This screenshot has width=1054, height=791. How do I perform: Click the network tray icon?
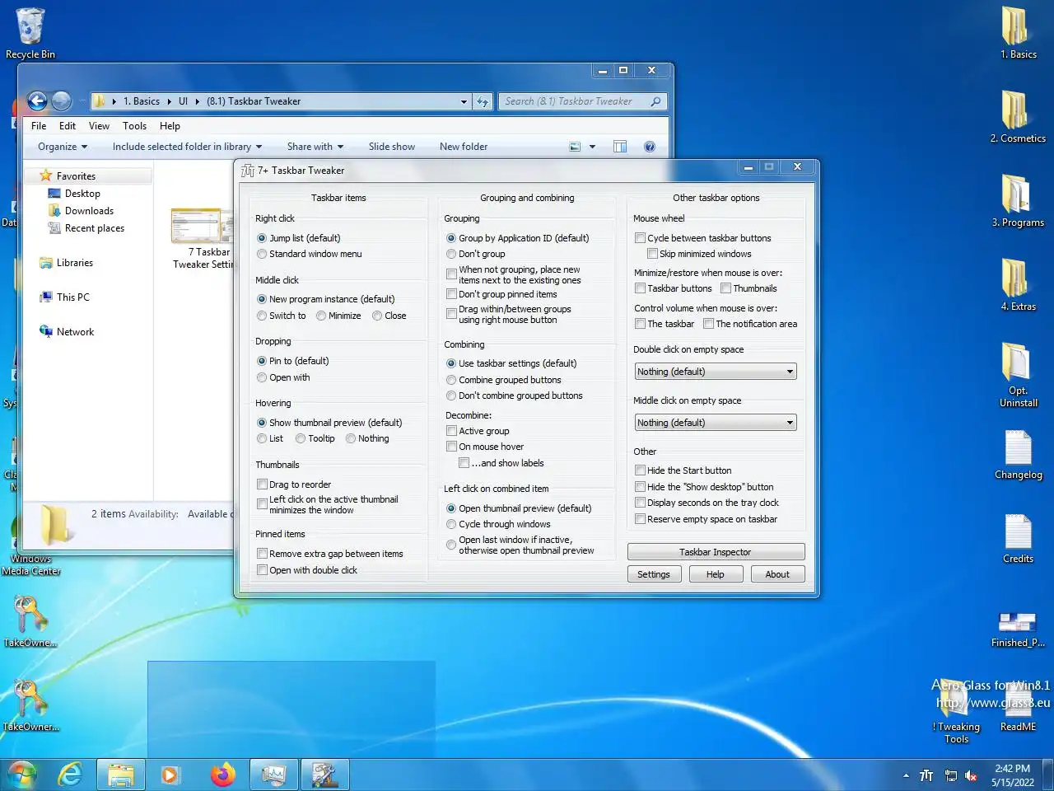(950, 775)
